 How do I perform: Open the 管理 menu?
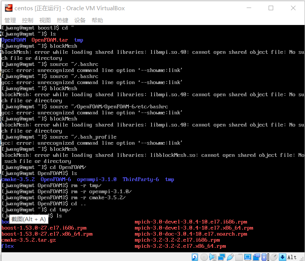[x=10, y=20]
